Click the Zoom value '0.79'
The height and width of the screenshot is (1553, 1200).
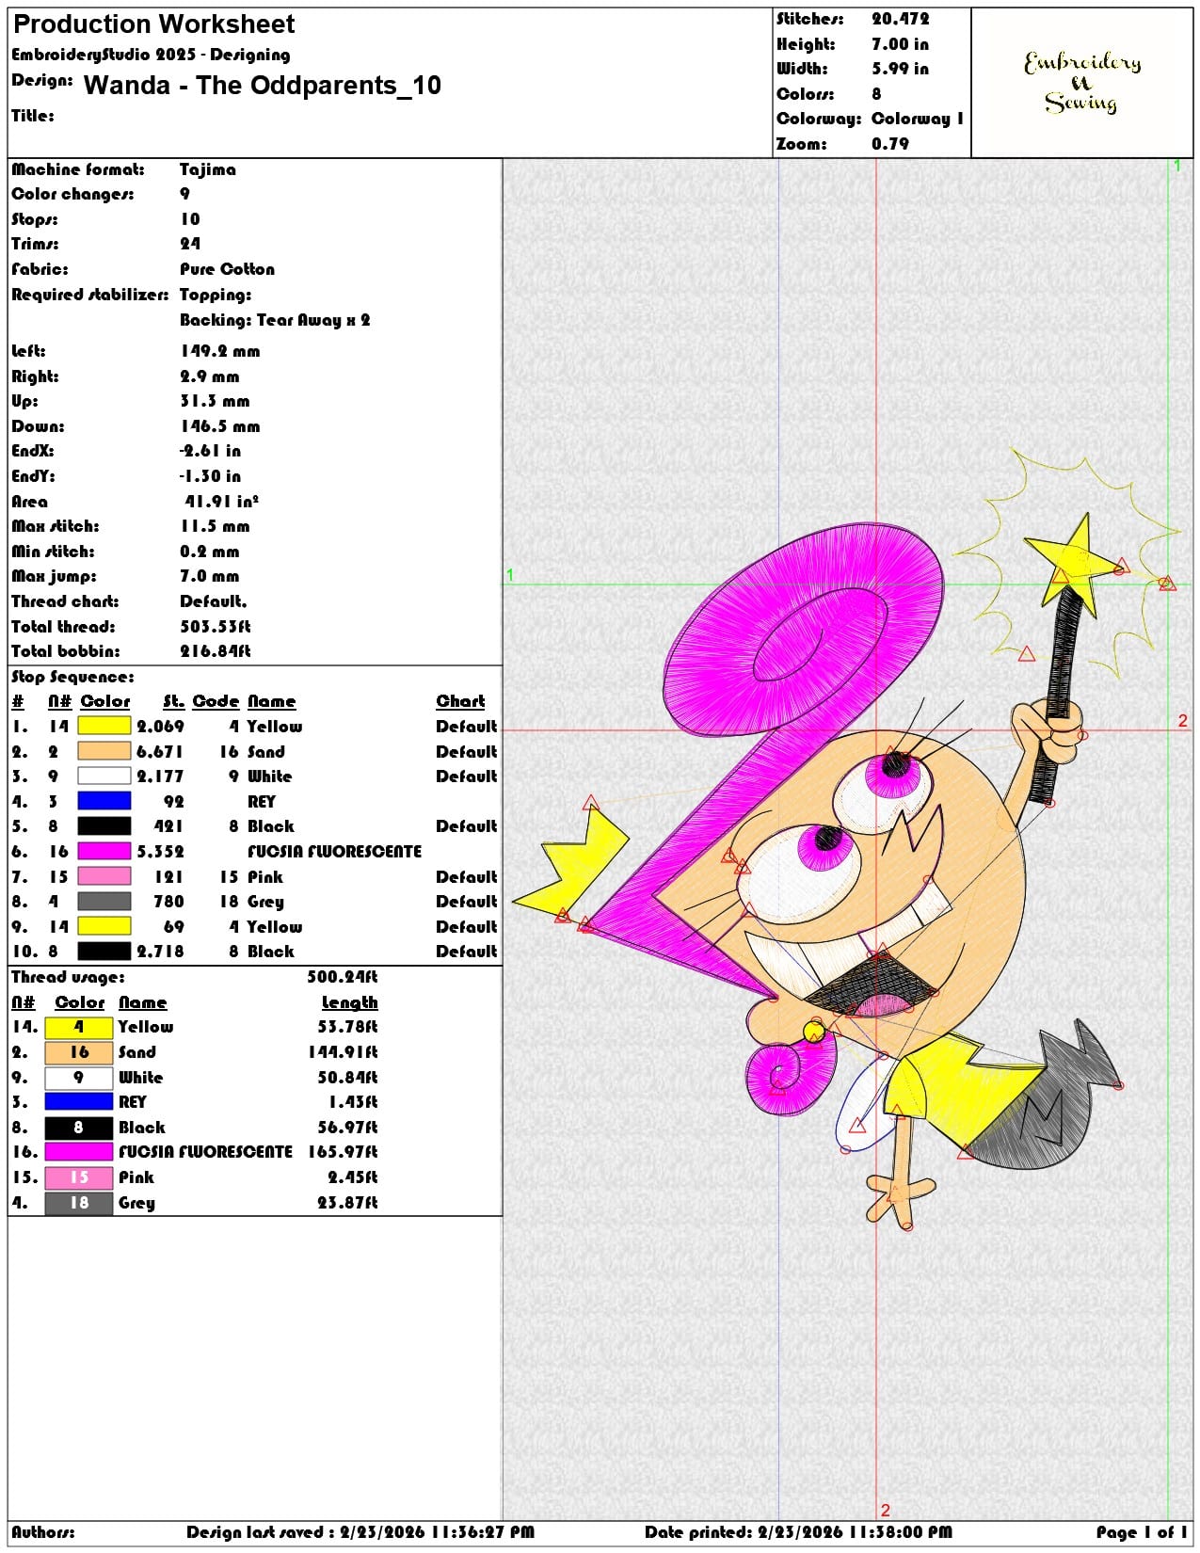point(890,144)
